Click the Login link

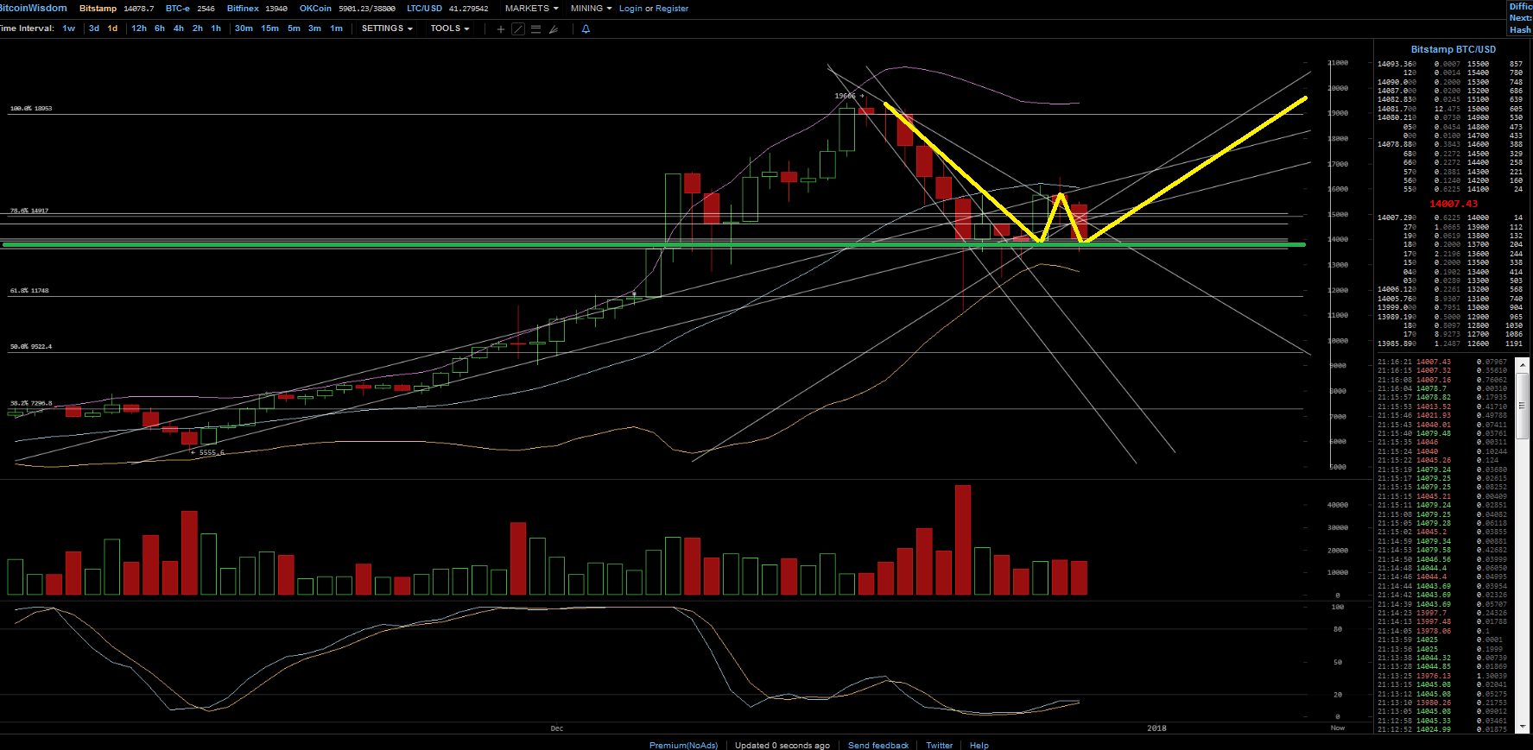[x=630, y=9]
